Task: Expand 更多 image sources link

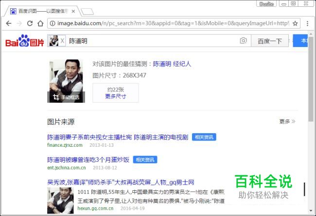Action: click(287, 122)
